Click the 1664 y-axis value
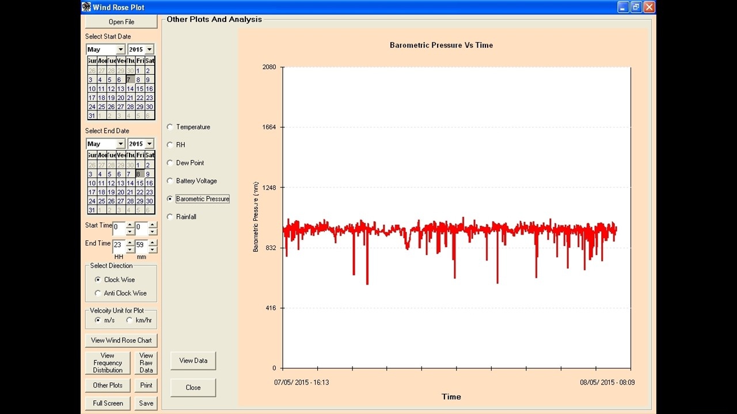Viewport: 737px width, 414px height. click(269, 127)
